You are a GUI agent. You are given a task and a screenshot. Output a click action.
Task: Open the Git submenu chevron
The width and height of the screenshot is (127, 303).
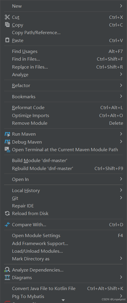(x=121, y=198)
